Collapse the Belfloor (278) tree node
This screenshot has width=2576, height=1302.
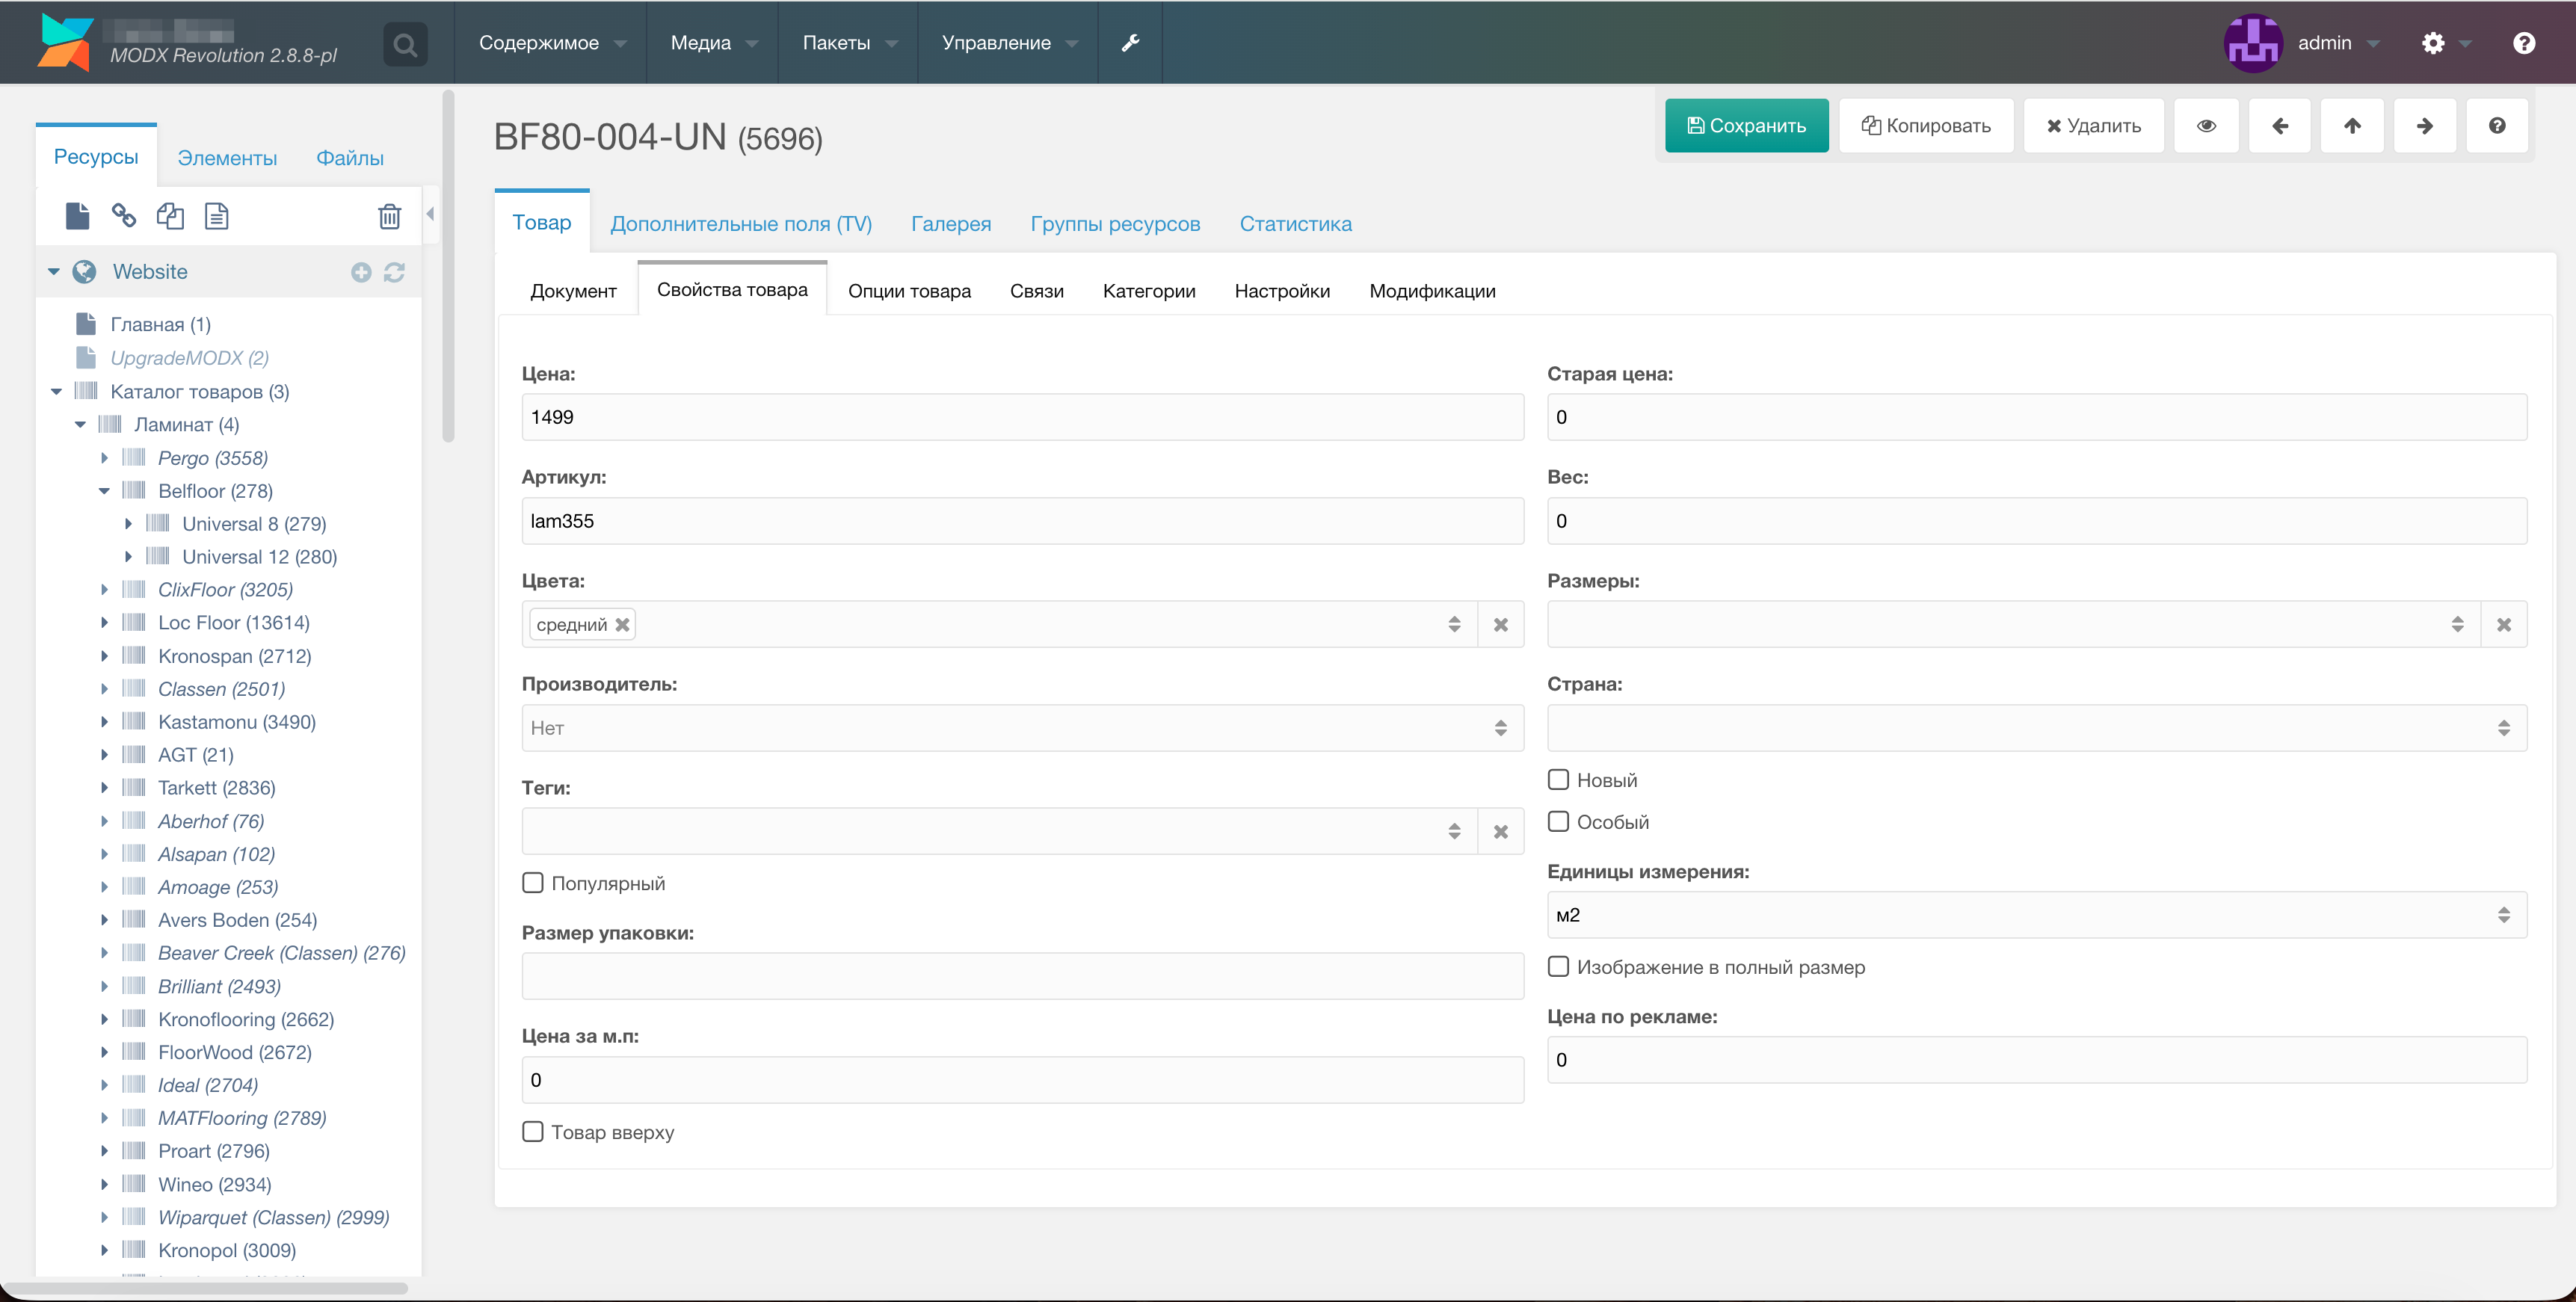click(x=105, y=491)
